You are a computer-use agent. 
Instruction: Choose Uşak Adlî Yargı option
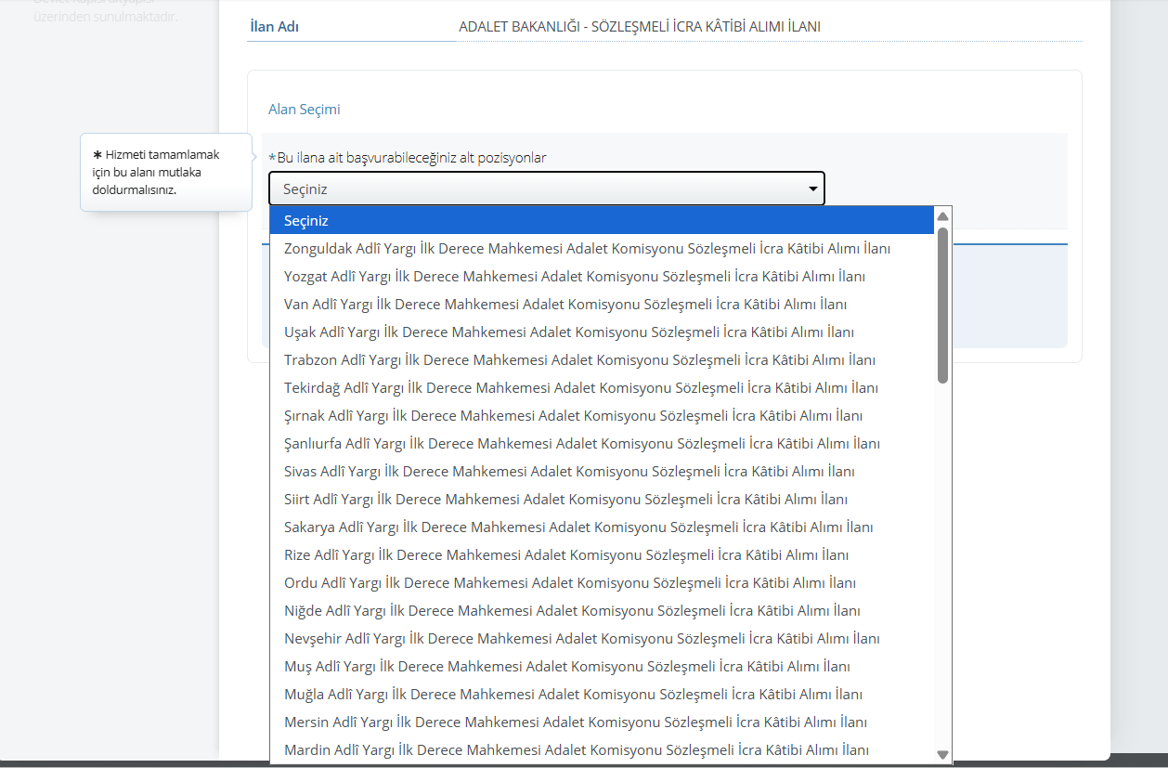point(602,332)
